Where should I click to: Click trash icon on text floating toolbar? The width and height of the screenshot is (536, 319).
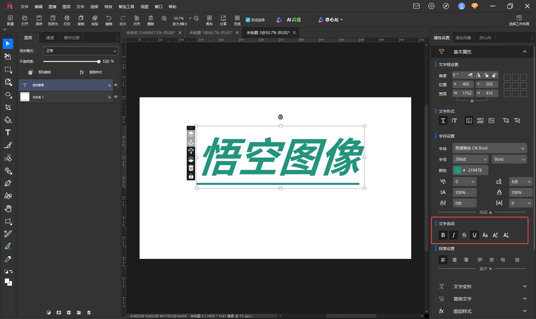[191, 168]
